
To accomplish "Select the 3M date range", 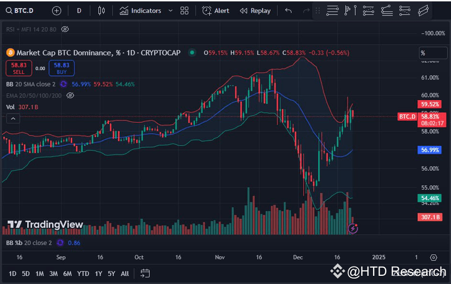I will pyautogui.click(x=53, y=274).
